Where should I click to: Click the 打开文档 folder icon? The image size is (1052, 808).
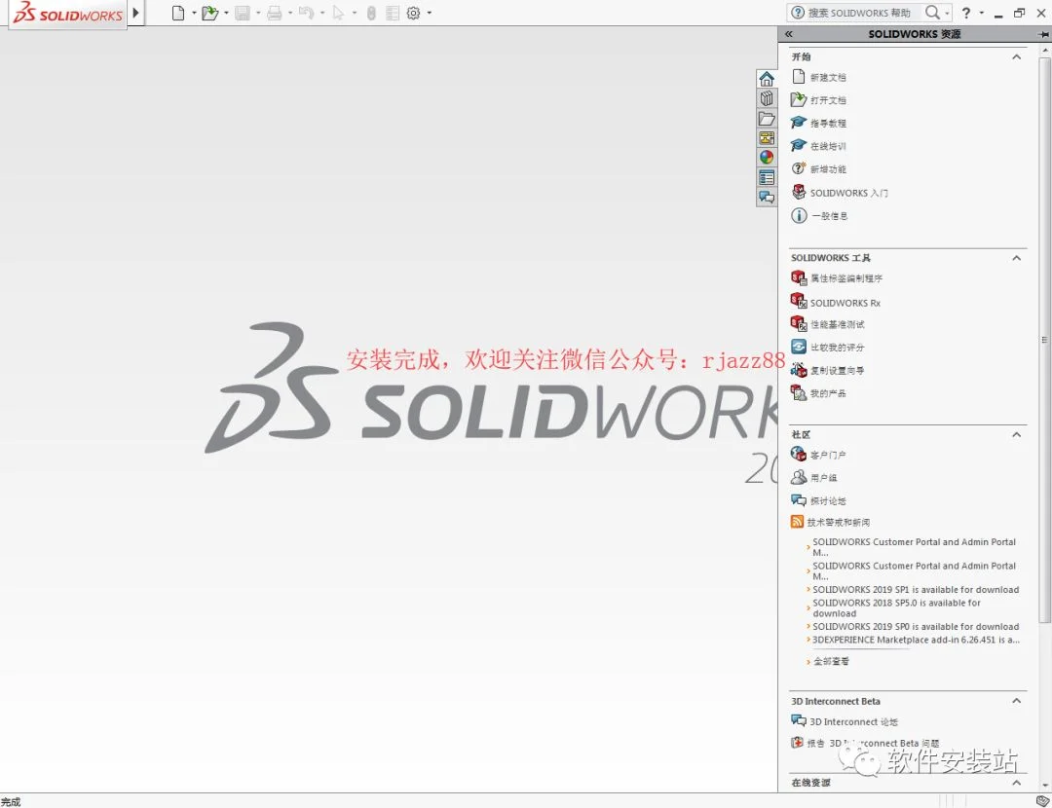click(x=799, y=99)
